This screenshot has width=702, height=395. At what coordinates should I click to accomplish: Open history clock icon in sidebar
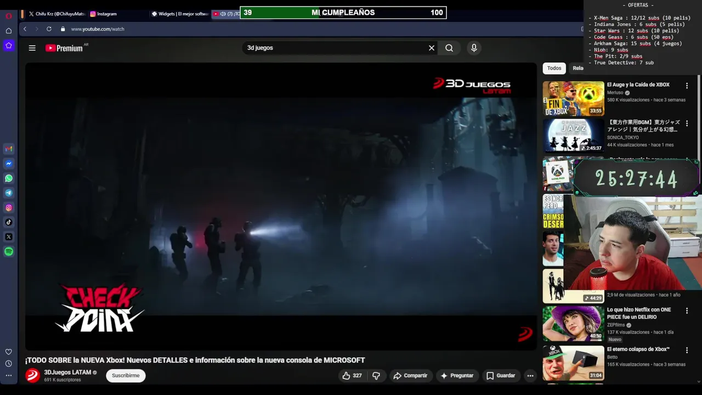pos(9,364)
